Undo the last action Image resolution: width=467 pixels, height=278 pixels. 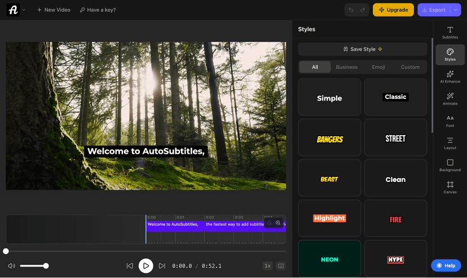(x=351, y=10)
